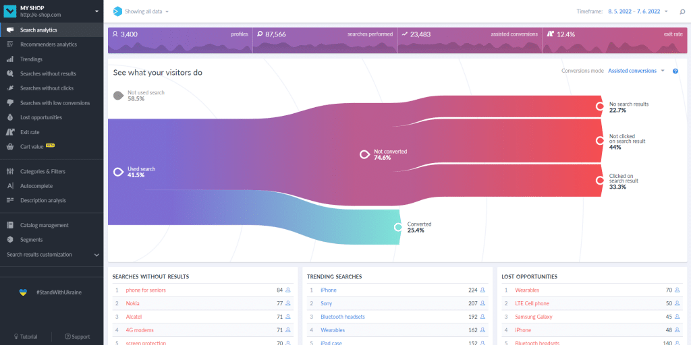Click the Trendings bar chart icon

tap(10, 59)
